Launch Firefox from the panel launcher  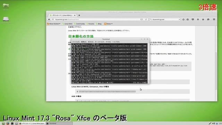8,124
